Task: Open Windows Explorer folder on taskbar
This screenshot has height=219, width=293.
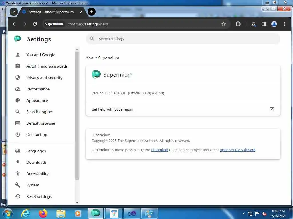Action: click(61, 214)
